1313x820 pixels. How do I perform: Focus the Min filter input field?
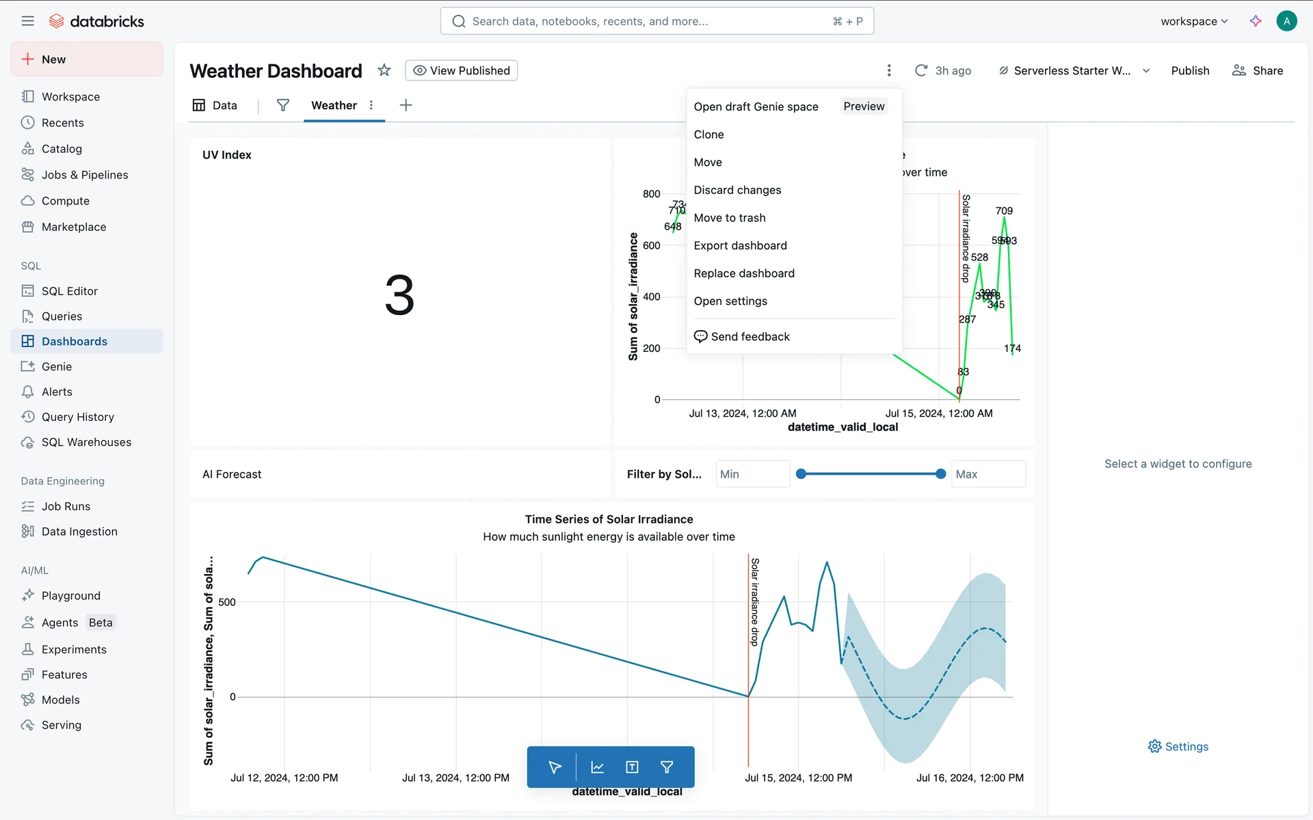[x=752, y=474]
